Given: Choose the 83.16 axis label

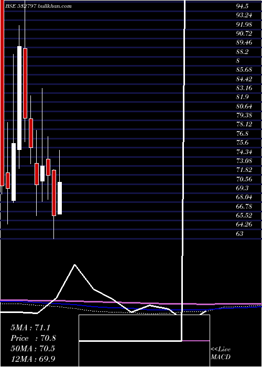Looking at the screenshot, I should click(x=244, y=88).
